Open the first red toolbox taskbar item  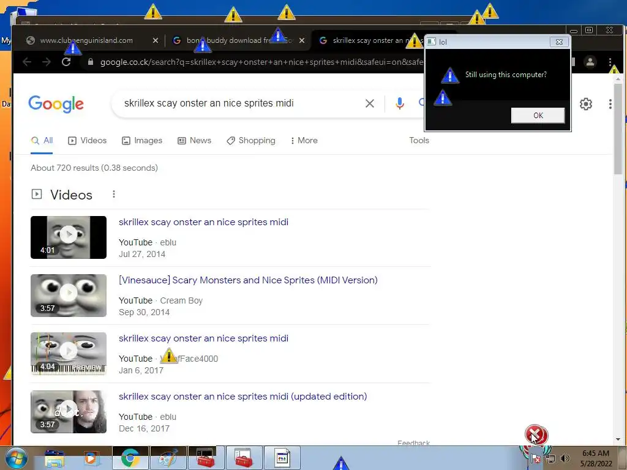[x=206, y=458]
